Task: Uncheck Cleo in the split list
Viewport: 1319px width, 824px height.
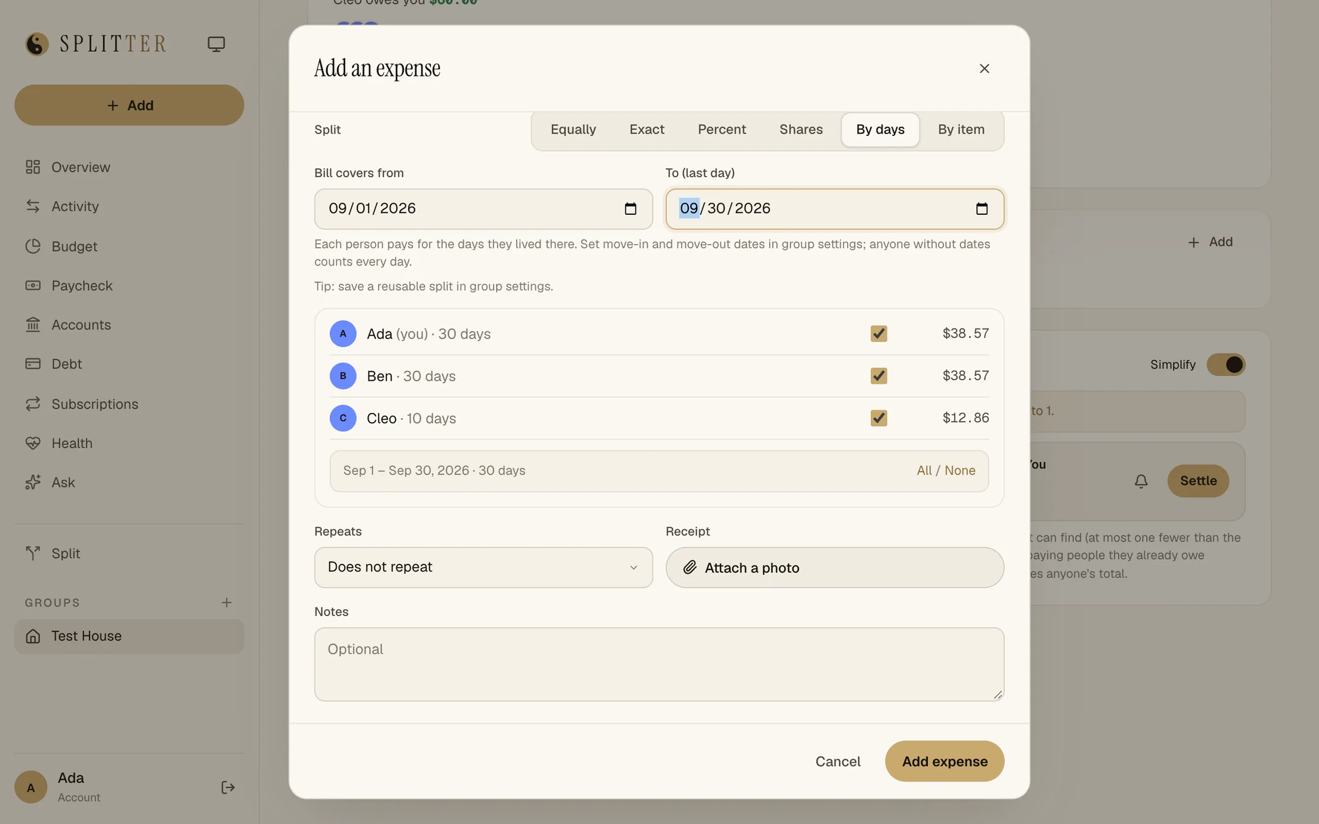Action: [879, 418]
